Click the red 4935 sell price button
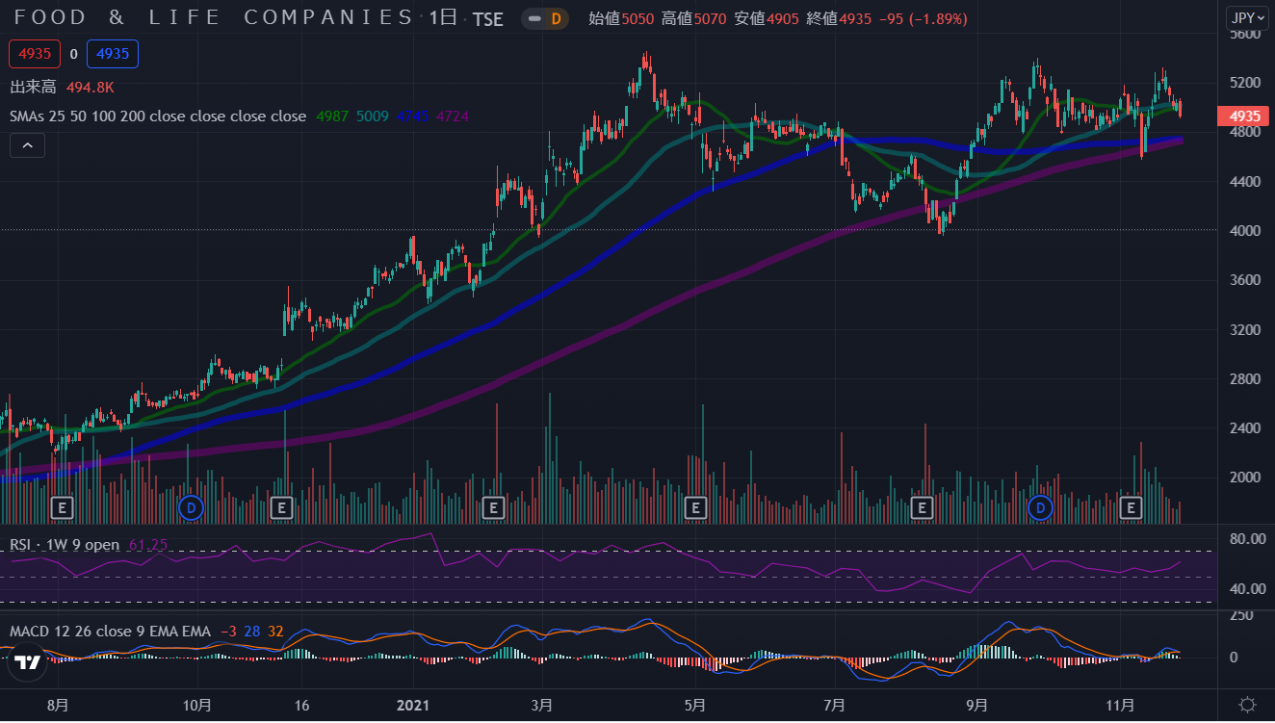Image resolution: width=1275 pixels, height=723 pixels. pos(35,54)
